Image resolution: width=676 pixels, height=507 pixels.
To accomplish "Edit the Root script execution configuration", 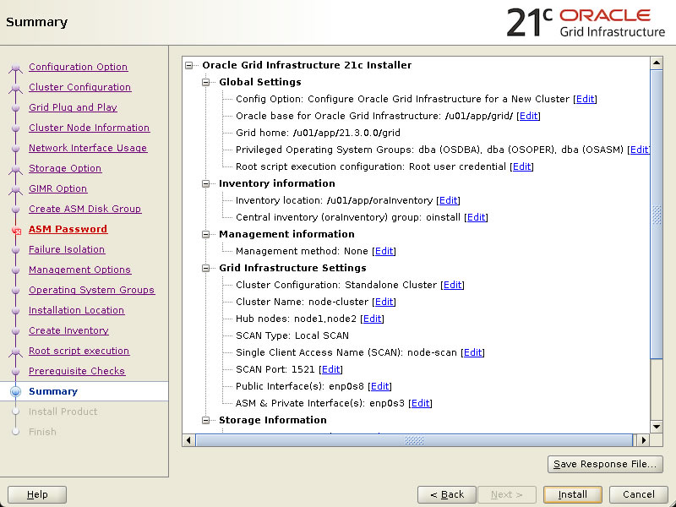I will pos(521,166).
